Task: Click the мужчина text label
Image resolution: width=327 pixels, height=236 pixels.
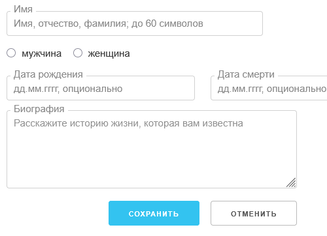Action: [41, 53]
